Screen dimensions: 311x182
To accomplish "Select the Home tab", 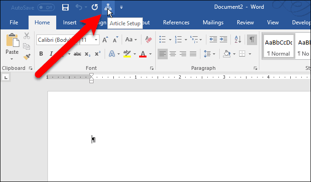I will point(42,23).
